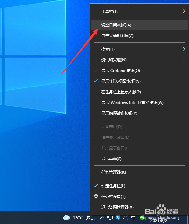Open the volume speaker tray icon
The image size is (189, 224).
coord(125,218)
